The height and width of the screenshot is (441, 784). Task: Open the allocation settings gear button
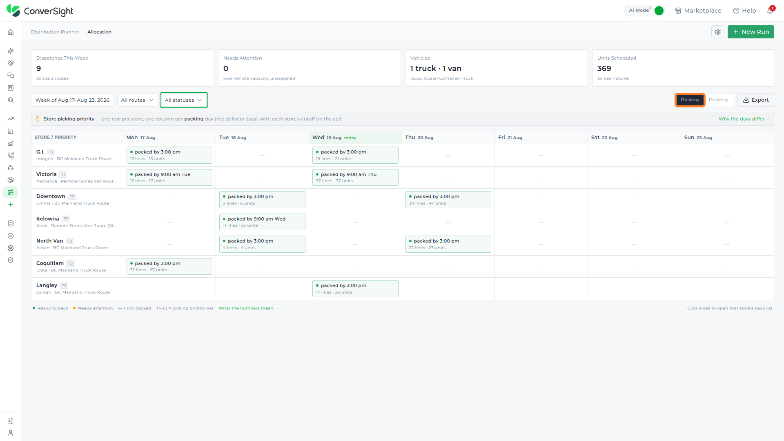(718, 32)
